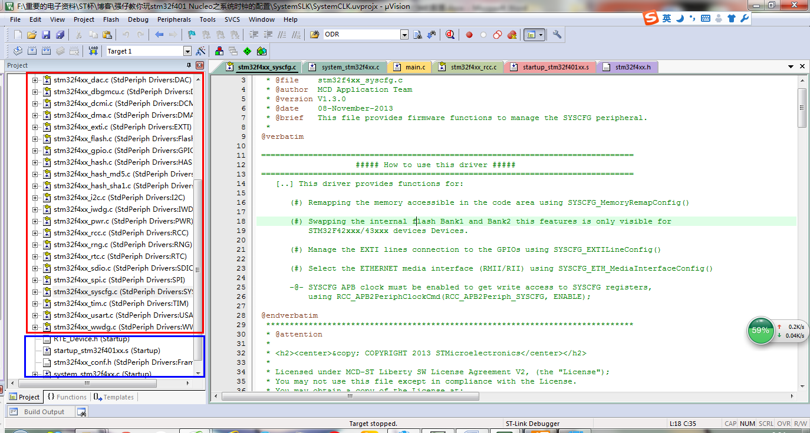810x433 pixels.
Task: Switch to the system_stm32f4xx.c tab
Action: [344, 67]
